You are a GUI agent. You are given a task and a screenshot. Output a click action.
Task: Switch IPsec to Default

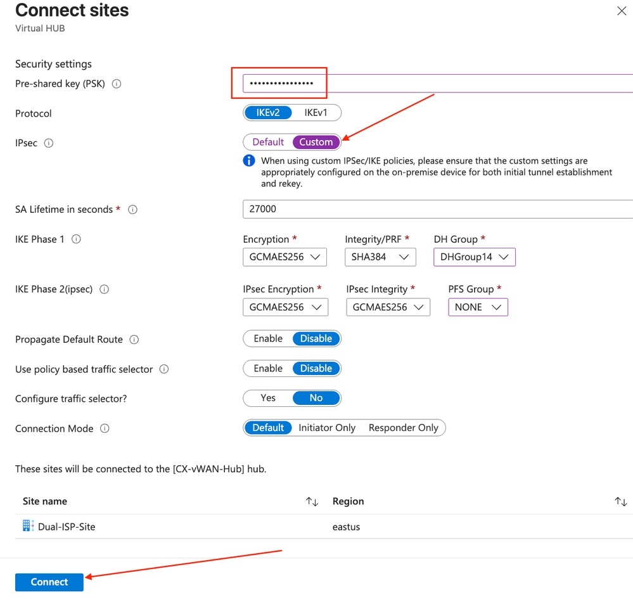tap(268, 142)
